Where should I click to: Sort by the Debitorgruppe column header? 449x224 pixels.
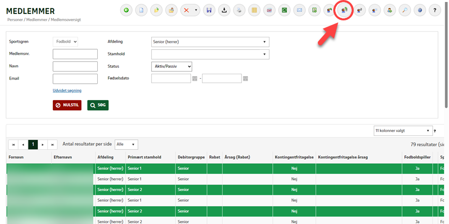tap(191, 157)
